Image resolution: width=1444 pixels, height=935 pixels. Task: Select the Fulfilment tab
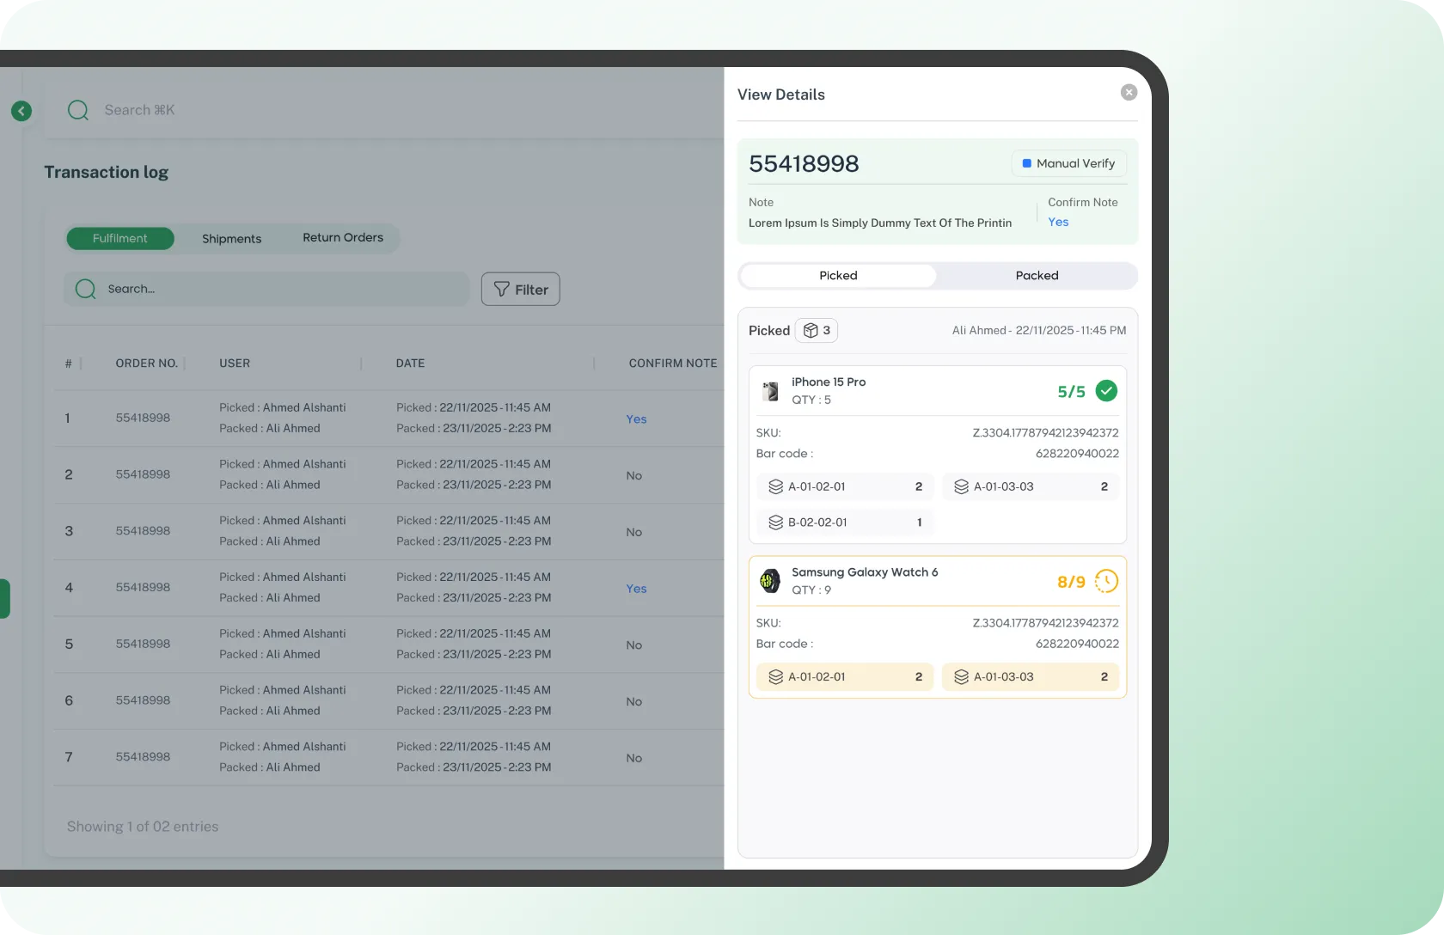(x=120, y=239)
